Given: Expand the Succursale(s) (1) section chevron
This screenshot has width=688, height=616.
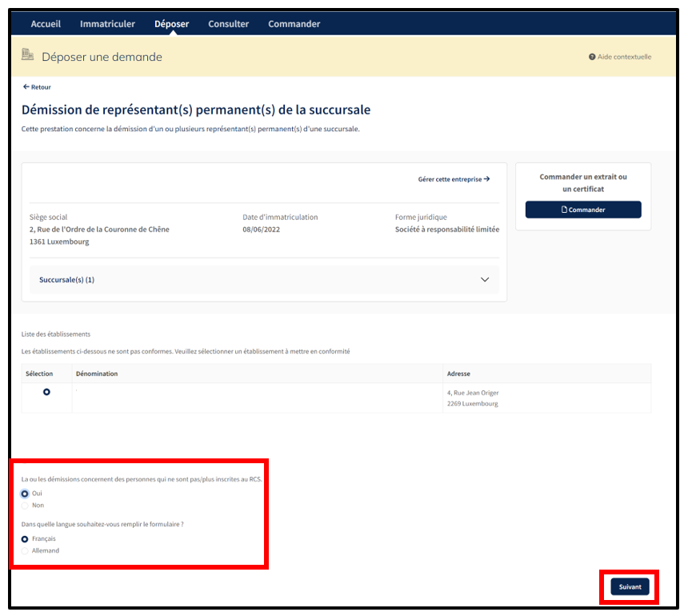Looking at the screenshot, I should [x=484, y=280].
